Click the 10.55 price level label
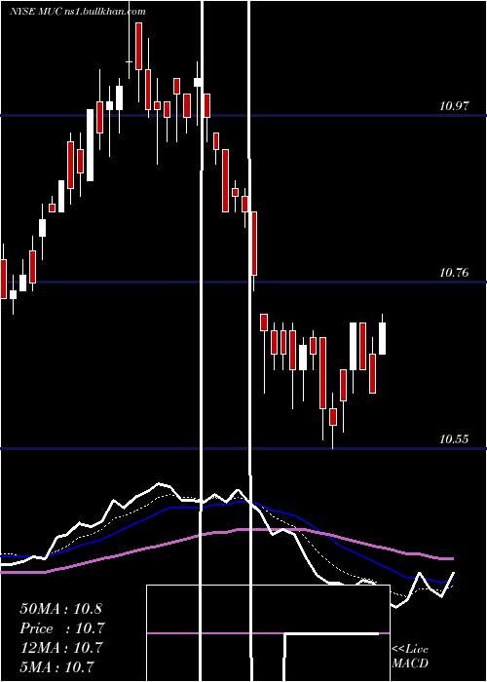487x682 pixels. click(455, 438)
